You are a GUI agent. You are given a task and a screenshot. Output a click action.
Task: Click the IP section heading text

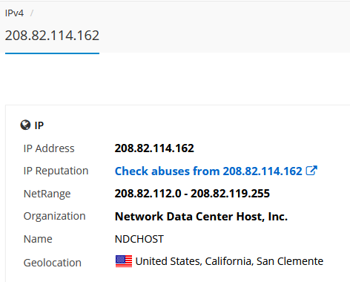click(x=39, y=125)
